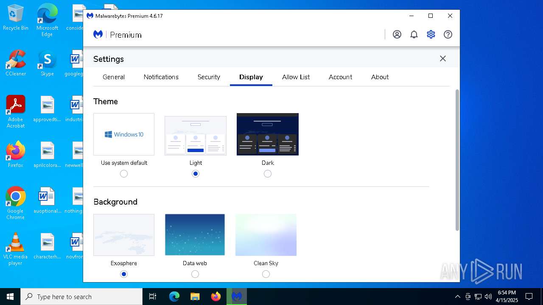543x305 pixels.
Task: Launch Firefox from the taskbar
Action: [x=216, y=297]
